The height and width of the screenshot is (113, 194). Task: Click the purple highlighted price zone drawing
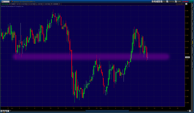[91, 56]
